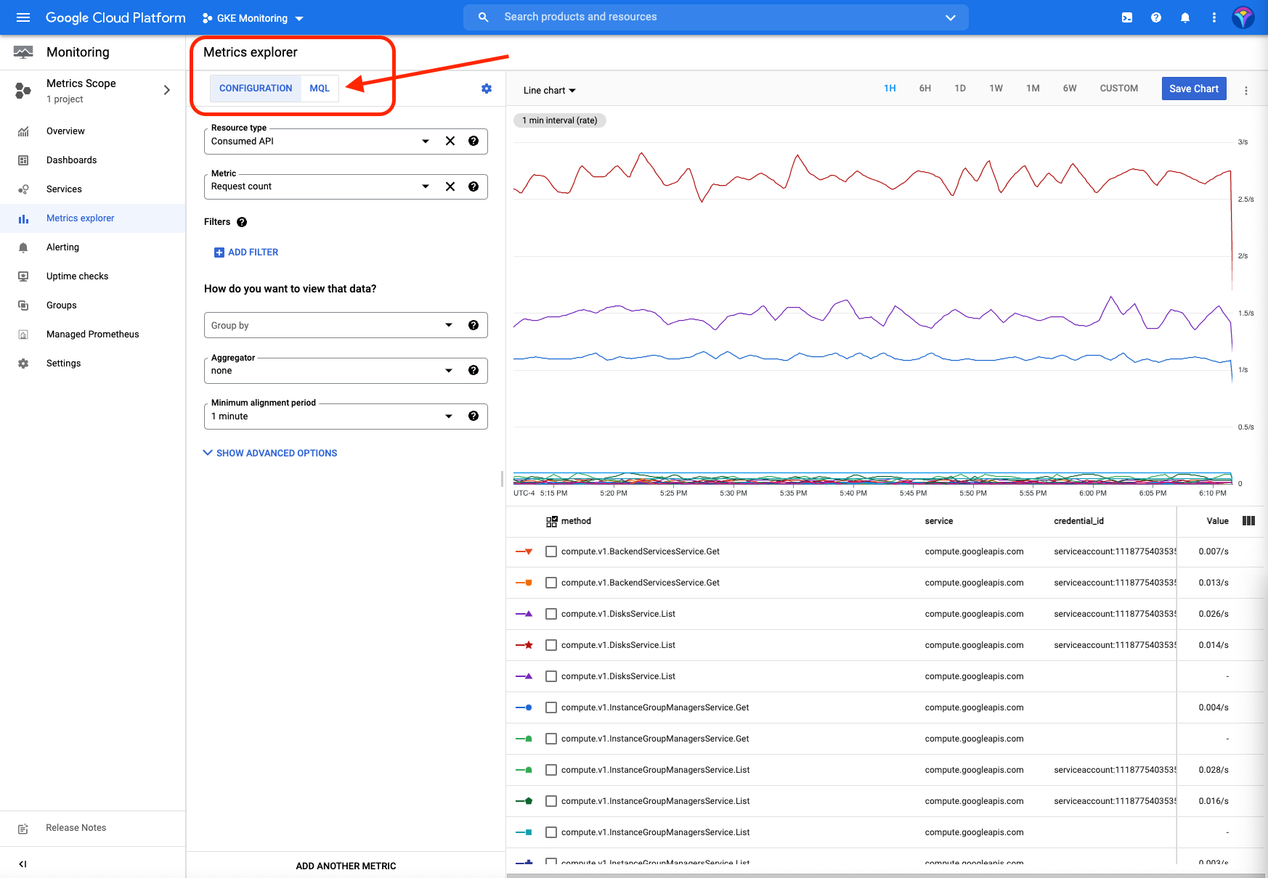Open the GKE Monitoring project selector

click(x=253, y=18)
